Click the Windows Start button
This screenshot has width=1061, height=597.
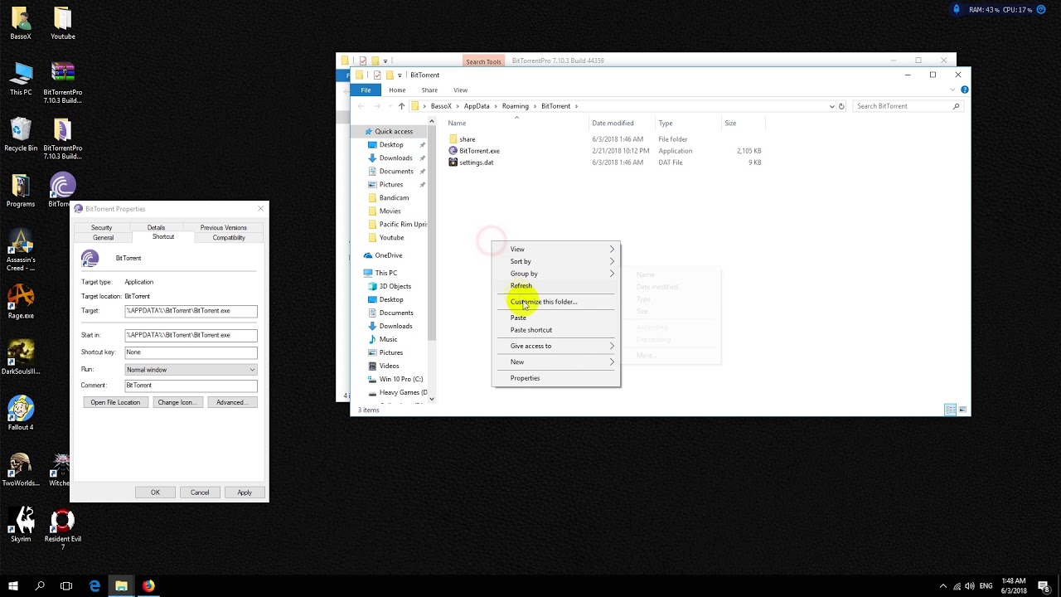coord(13,585)
